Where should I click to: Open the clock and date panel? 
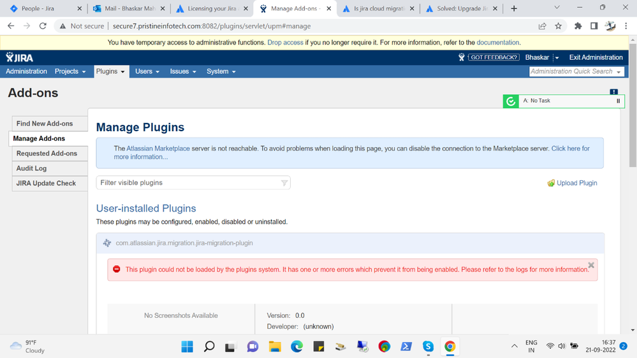point(601,347)
